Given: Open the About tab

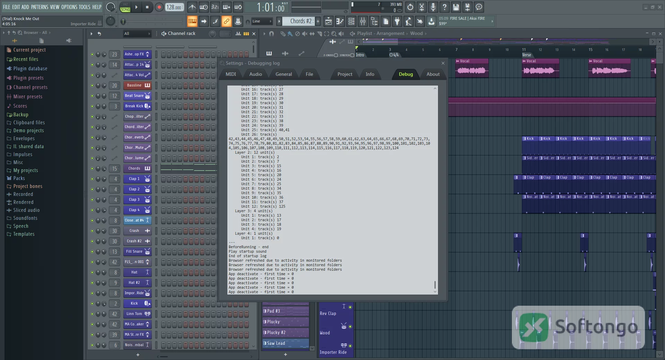Looking at the screenshot, I should (x=433, y=74).
